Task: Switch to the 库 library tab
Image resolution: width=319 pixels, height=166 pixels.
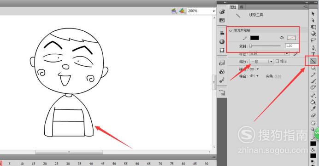Action: (x=242, y=7)
